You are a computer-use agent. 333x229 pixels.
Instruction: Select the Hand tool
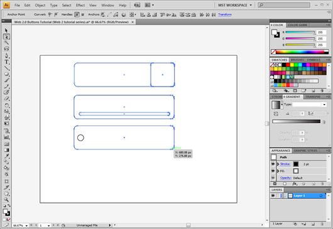tap(6, 194)
